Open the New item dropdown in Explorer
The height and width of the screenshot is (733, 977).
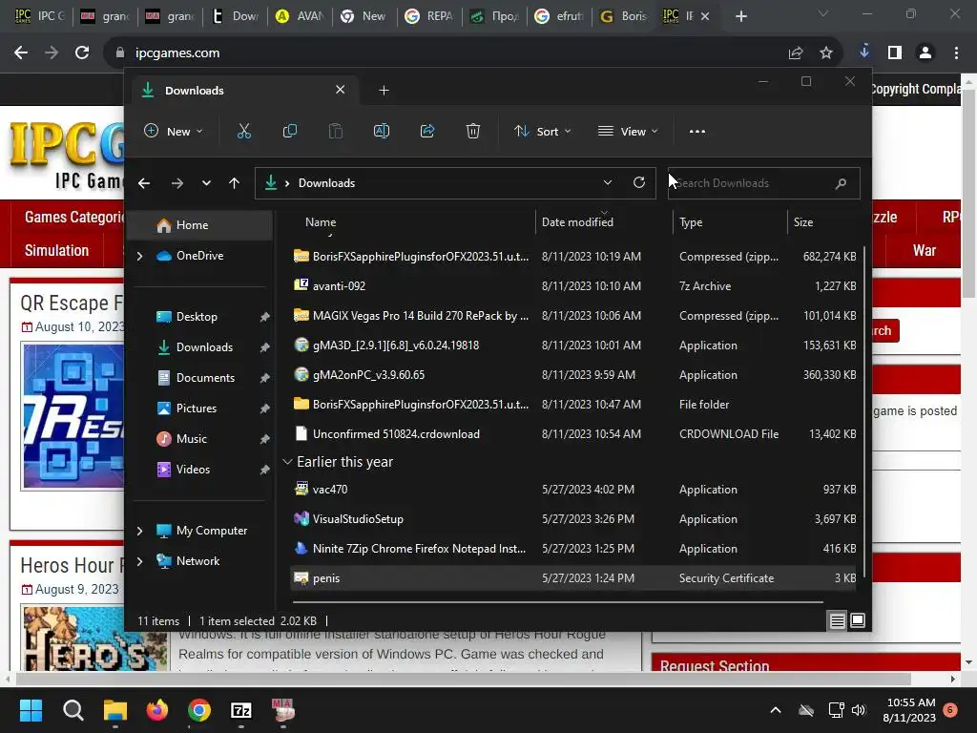[x=174, y=132]
